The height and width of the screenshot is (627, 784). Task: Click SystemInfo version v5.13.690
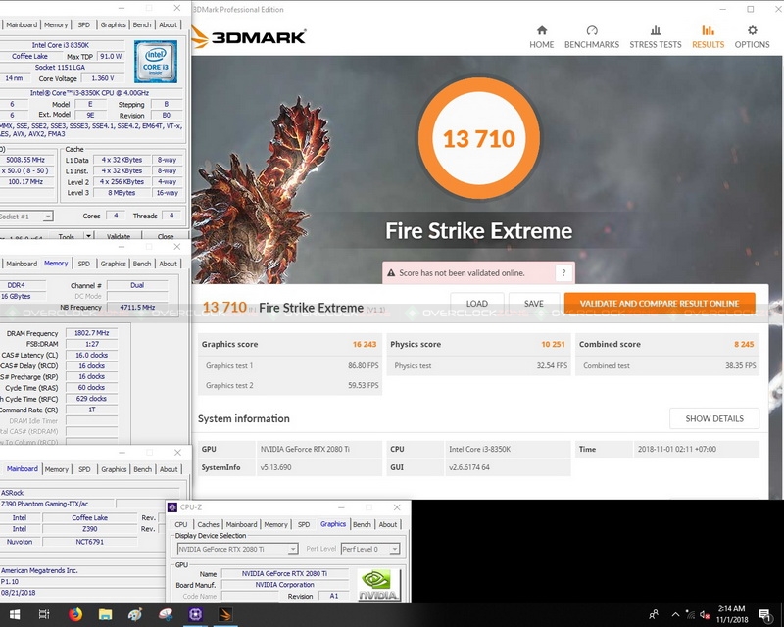[x=275, y=468]
